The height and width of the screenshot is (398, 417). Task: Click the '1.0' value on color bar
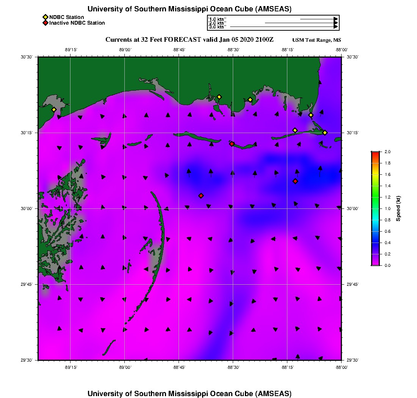[387, 209]
